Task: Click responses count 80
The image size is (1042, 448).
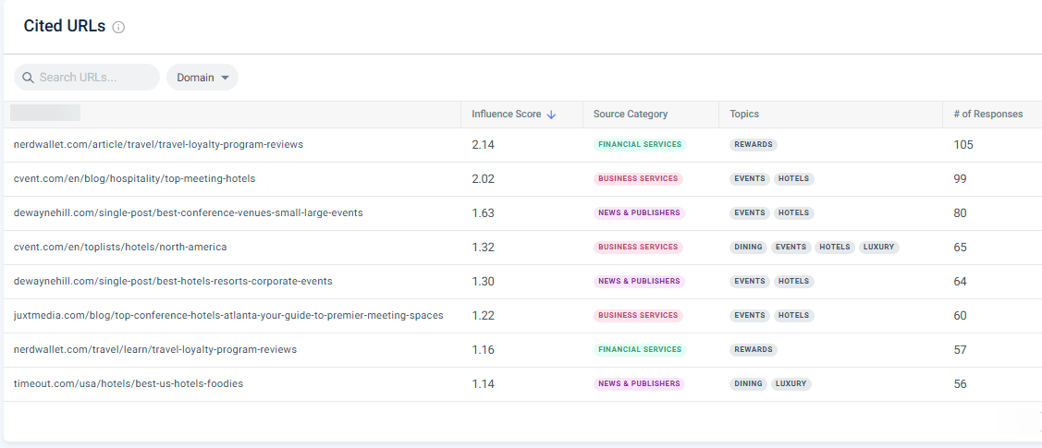Action: click(961, 213)
